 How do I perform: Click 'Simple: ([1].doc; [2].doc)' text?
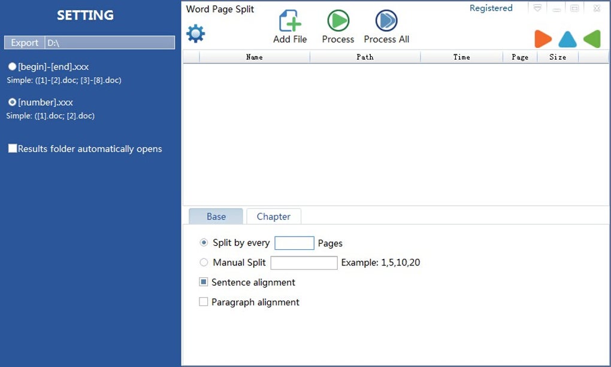pos(50,116)
